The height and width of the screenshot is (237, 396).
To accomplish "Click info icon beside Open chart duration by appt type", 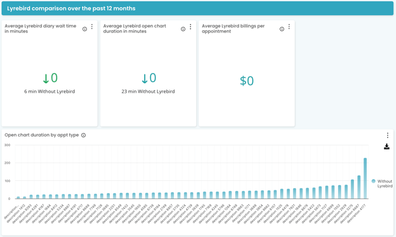I will click(x=83, y=135).
